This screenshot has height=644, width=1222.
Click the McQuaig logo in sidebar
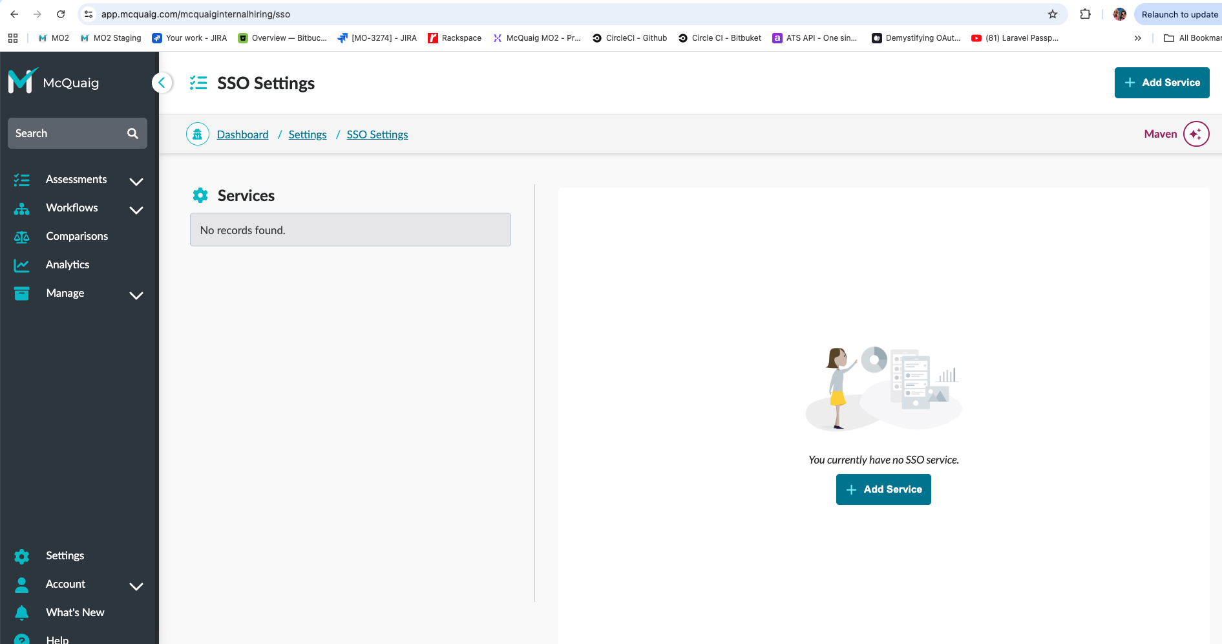[x=54, y=82]
